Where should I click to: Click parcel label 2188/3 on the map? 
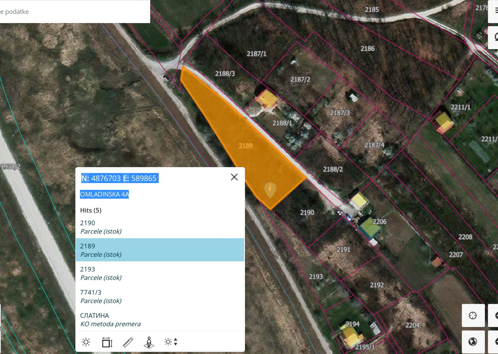pyautogui.click(x=225, y=74)
